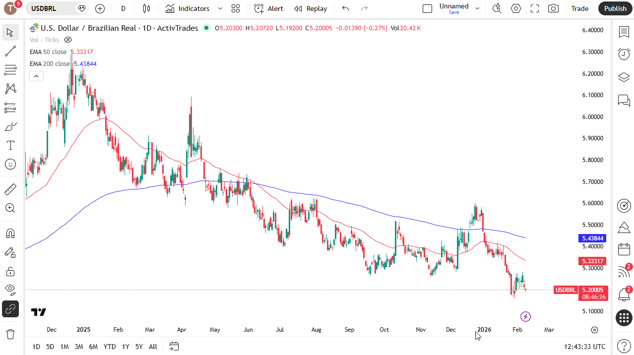
Task: Select the forecasting and measurement tool
Action: tap(10, 108)
